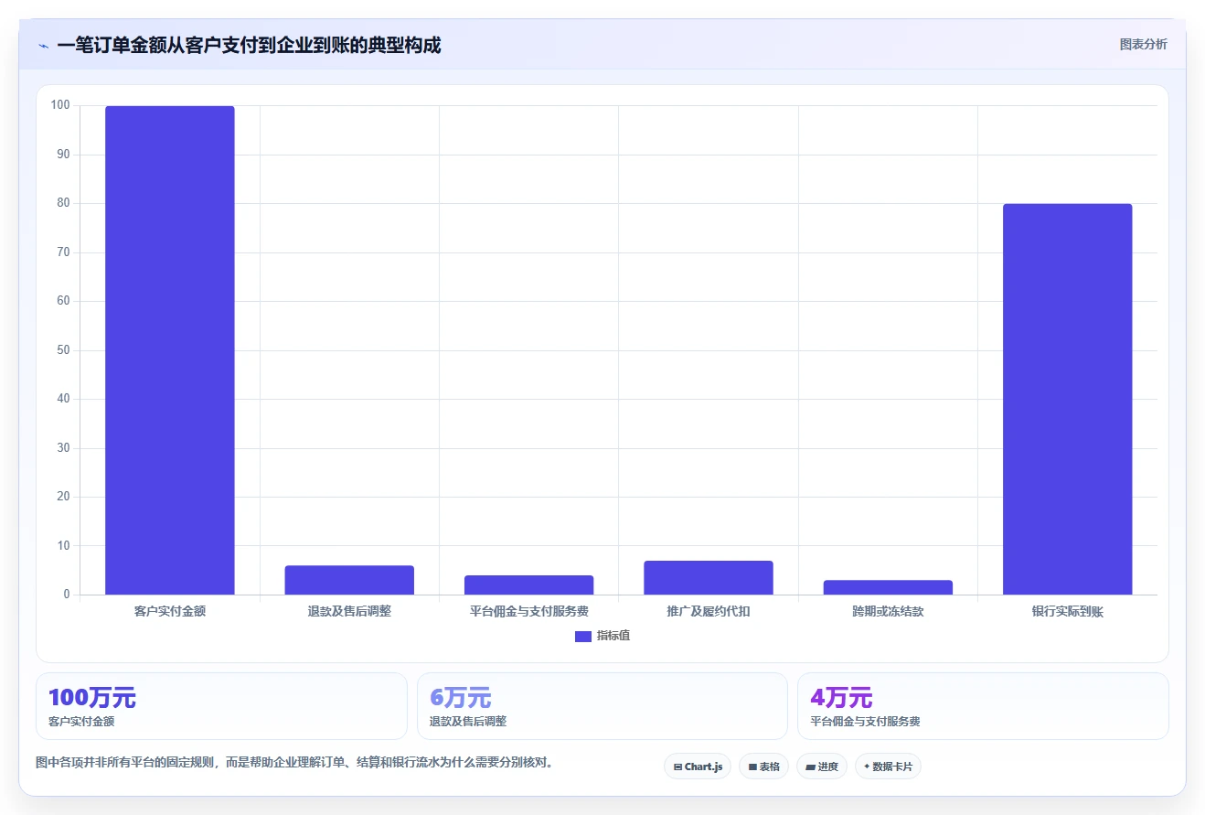Screen dimensions: 1205x815
Task: Click the 进度 tag chip
Action: click(x=822, y=767)
